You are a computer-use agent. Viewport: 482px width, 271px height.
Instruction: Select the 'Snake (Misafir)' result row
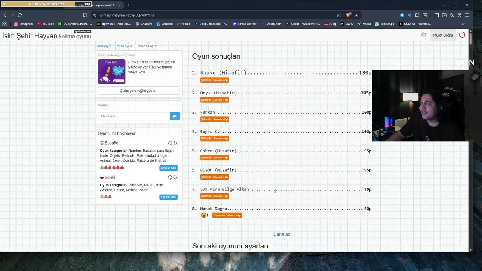pos(282,73)
